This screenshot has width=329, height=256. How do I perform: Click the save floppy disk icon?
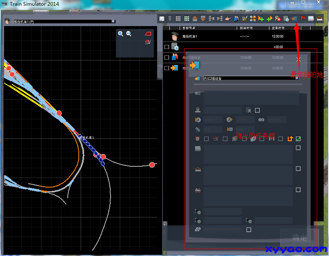(162, 19)
